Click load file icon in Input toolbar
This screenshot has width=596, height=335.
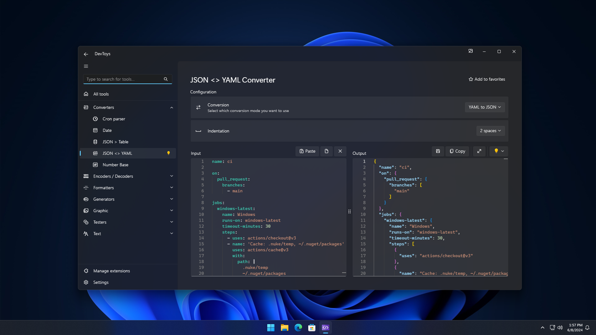(x=327, y=151)
